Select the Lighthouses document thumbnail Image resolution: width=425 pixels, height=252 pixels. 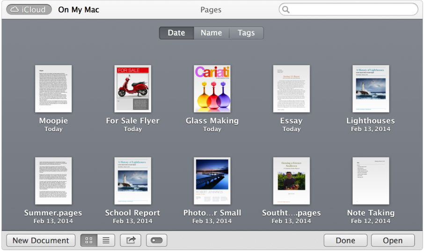click(x=371, y=89)
